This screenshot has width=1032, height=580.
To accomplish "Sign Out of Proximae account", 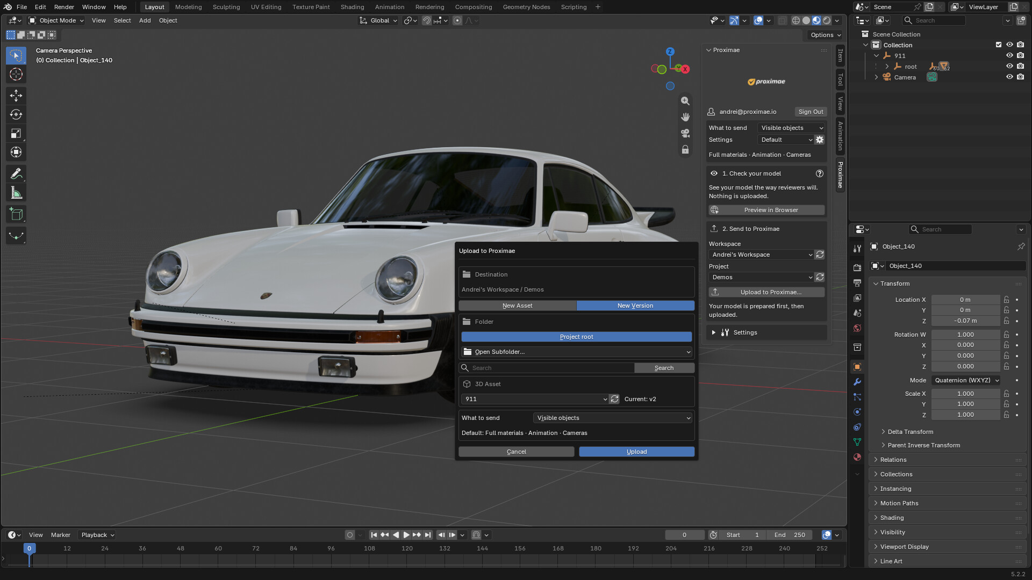I will 811,112.
